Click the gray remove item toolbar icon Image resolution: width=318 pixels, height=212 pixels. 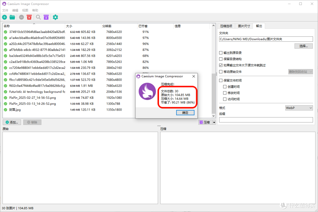21,17
